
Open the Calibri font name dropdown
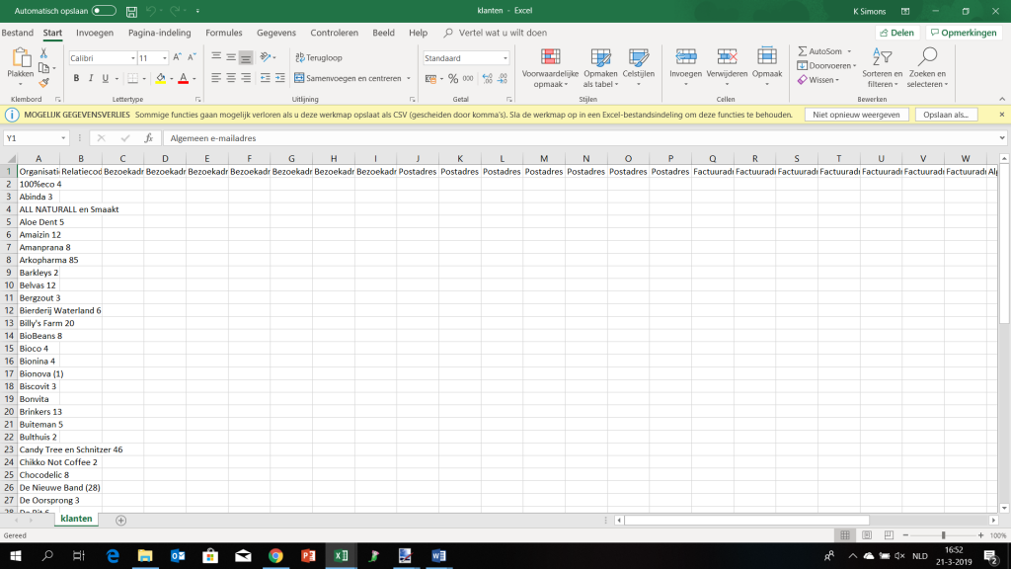pyautogui.click(x=133, y=58)
